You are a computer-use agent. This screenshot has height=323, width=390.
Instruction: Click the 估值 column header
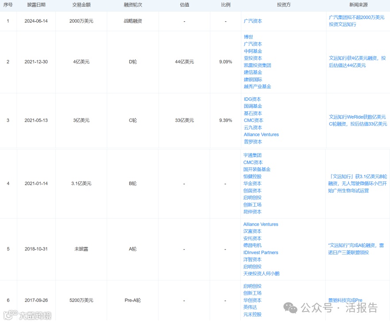point(184,5)
